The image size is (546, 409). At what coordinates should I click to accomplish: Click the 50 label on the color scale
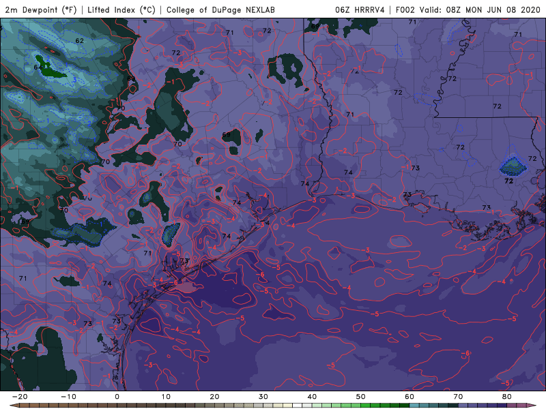click(x=361, y=397)
